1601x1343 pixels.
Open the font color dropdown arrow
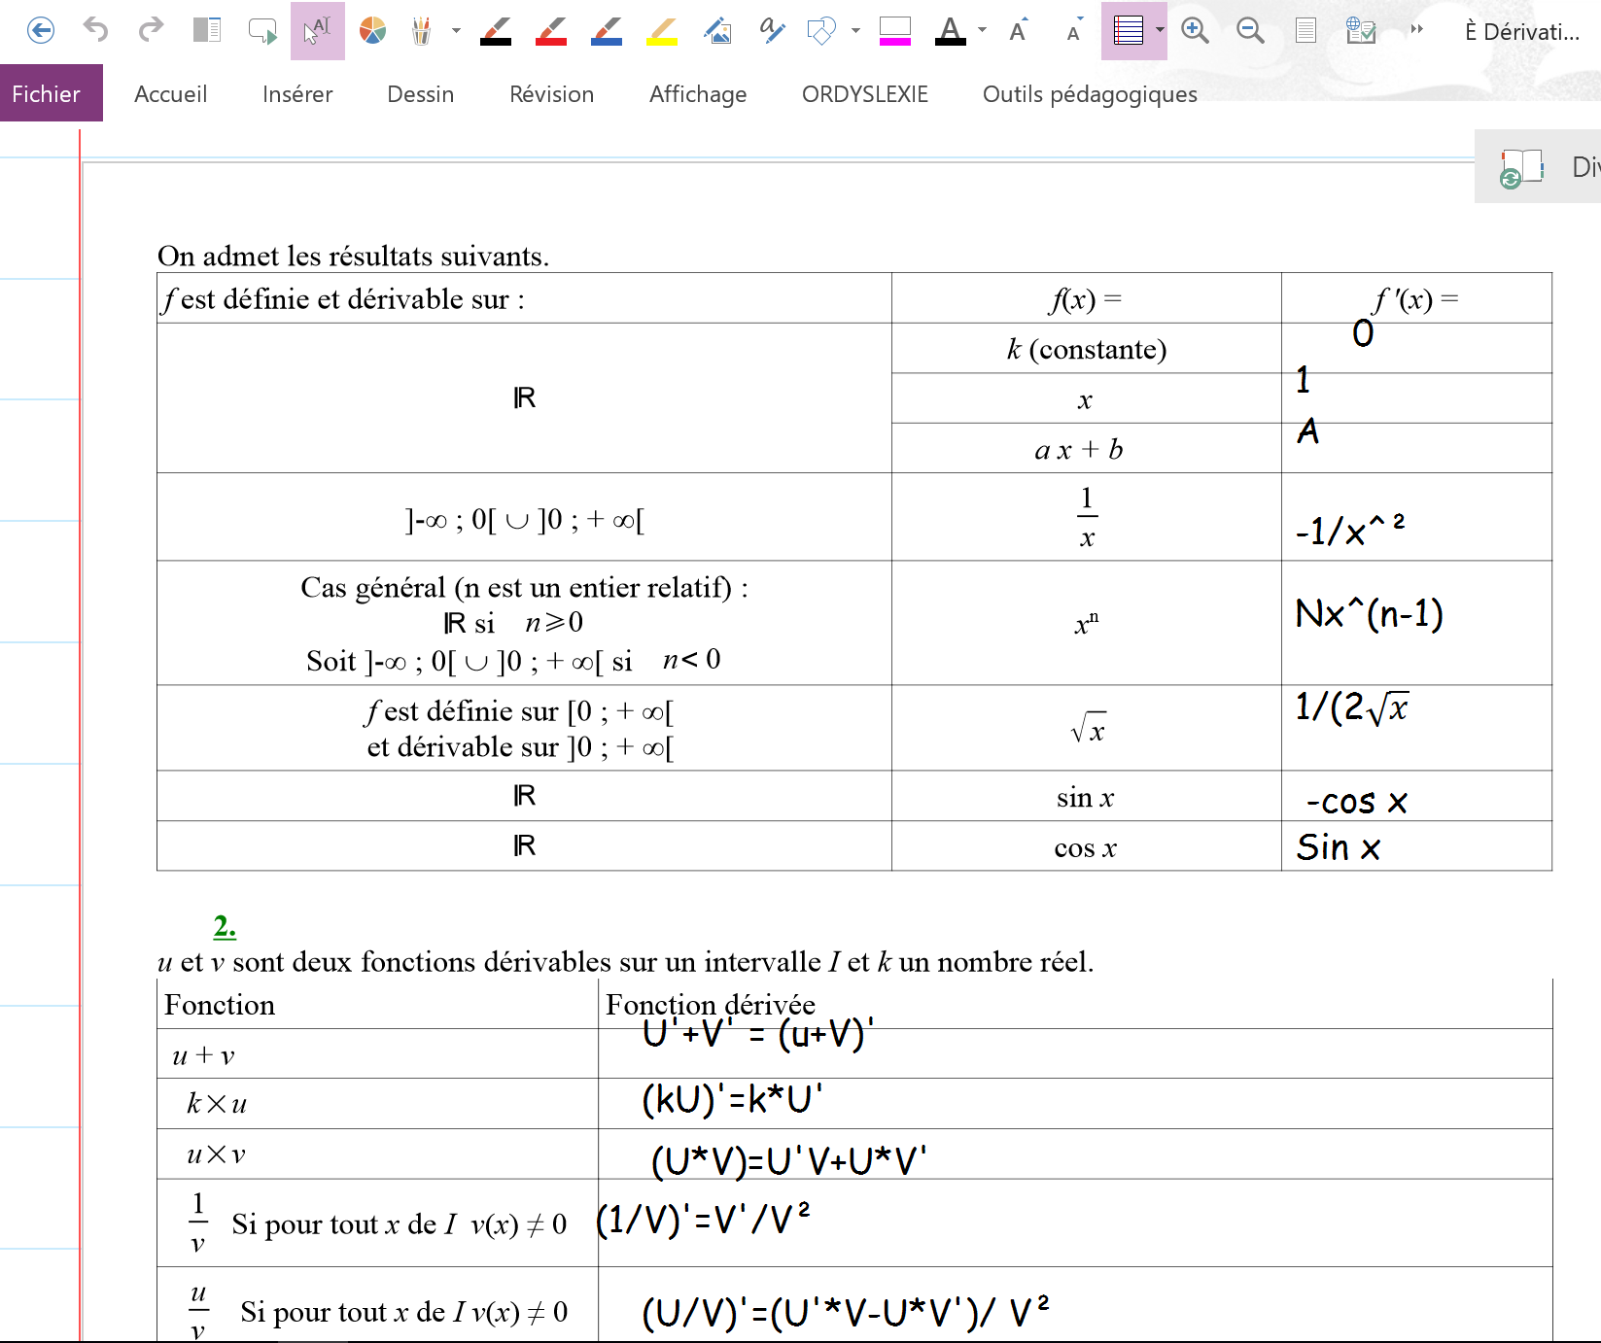coord(983,31)
